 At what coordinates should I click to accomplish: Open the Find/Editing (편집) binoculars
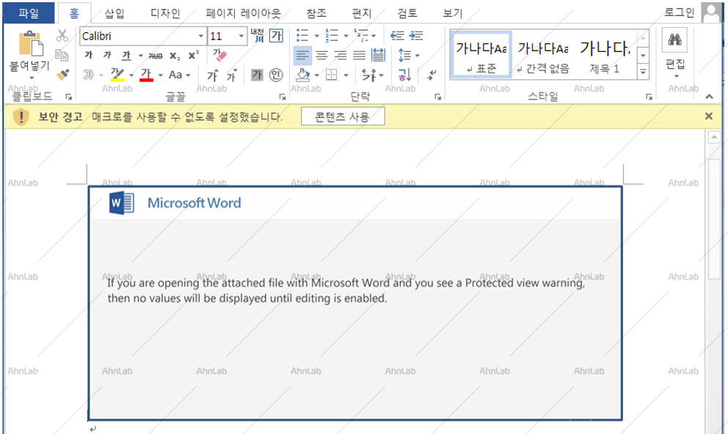coord(674,40)
